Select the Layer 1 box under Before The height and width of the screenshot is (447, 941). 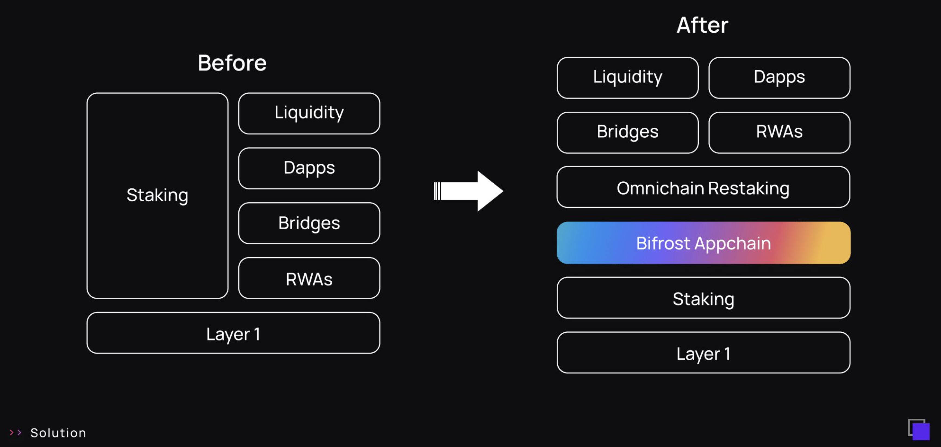pyautogui.click(x=233, y=333)
